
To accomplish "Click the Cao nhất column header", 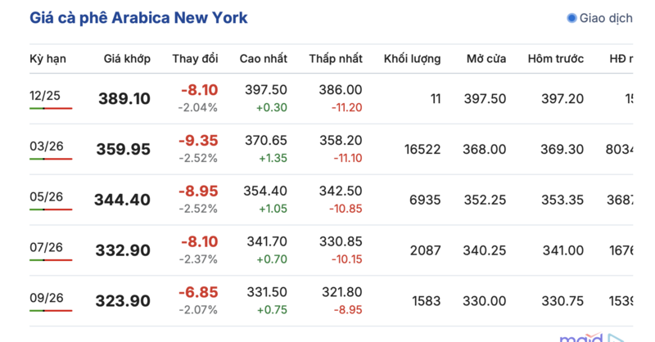I will click(263, 59).
